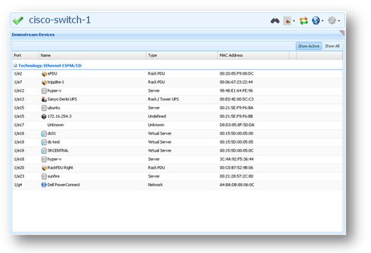
Task: Click port cell 1/e2
Action: point(18,73)
